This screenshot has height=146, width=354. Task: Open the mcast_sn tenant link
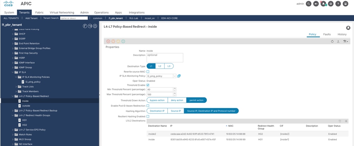pos(150,18)
